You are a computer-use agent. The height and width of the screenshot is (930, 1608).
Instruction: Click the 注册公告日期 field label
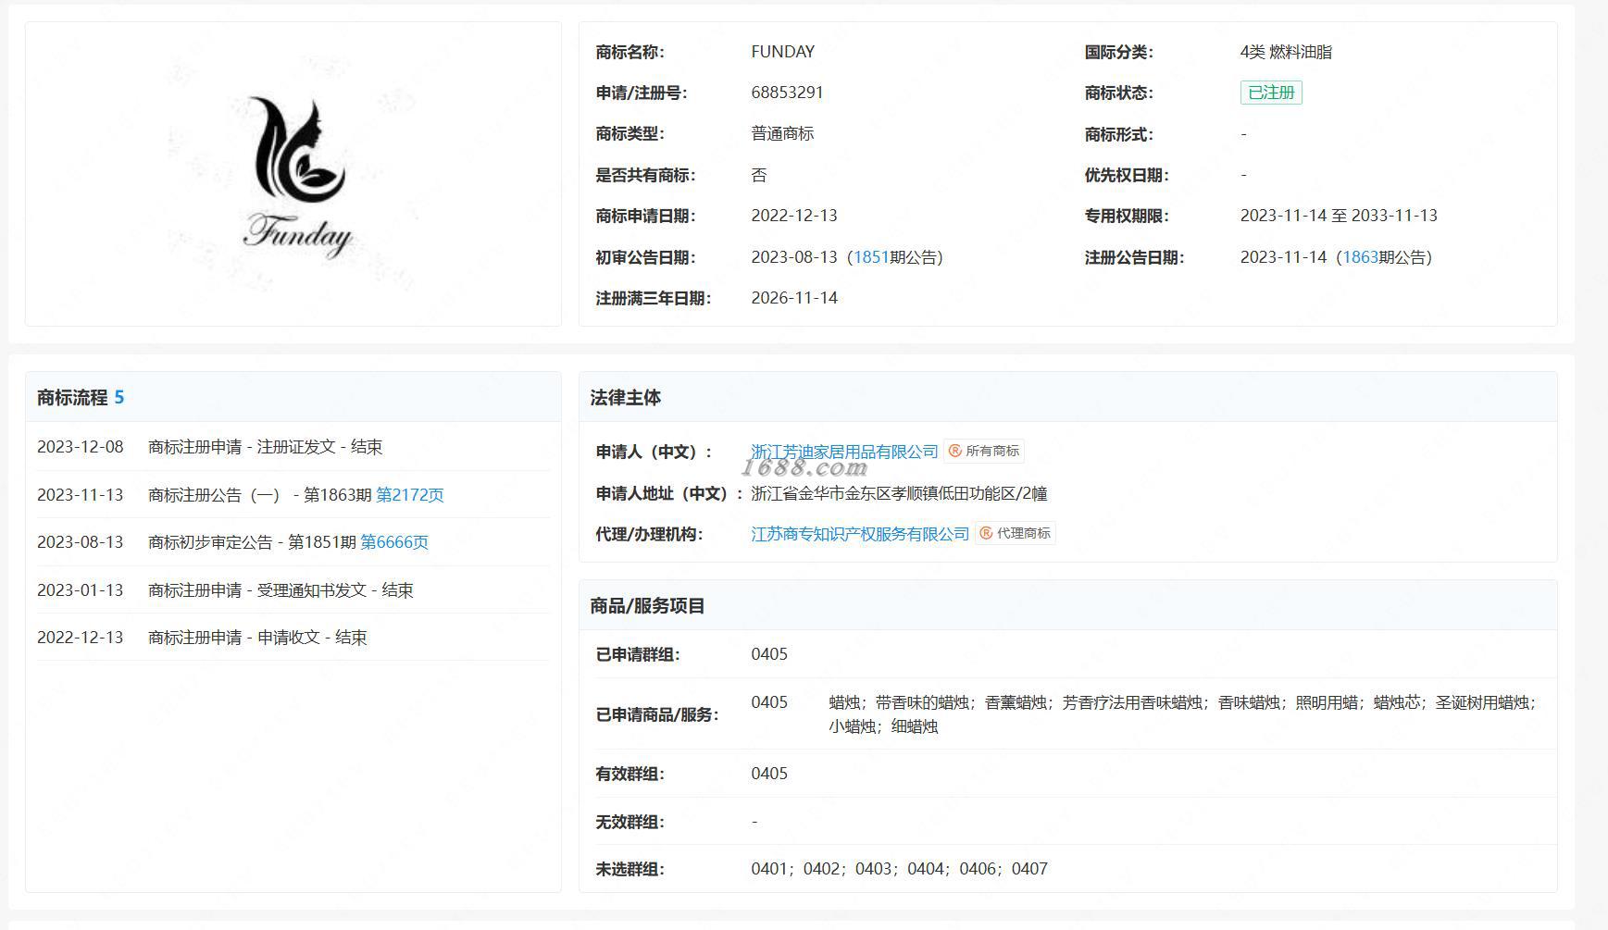[x=1135, y=257]
